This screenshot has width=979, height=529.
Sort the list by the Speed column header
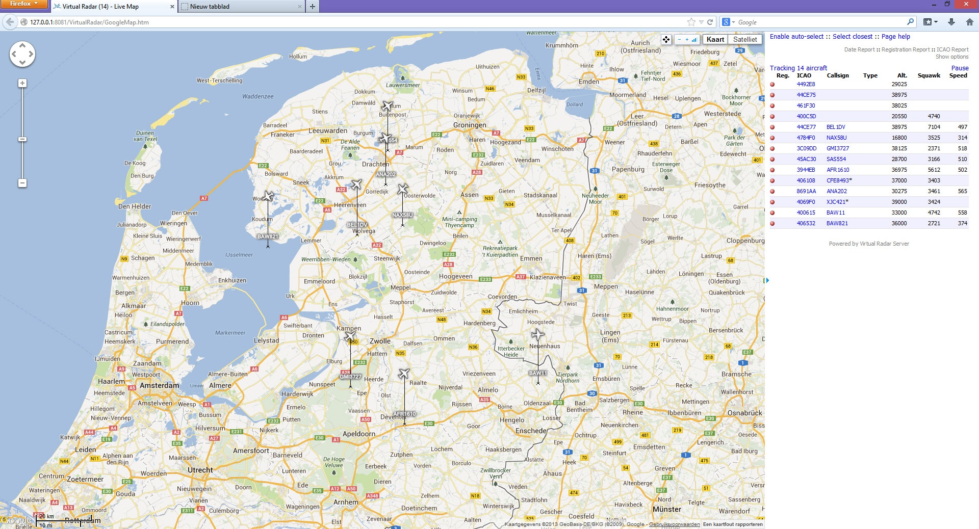click(x=958, y=75)
